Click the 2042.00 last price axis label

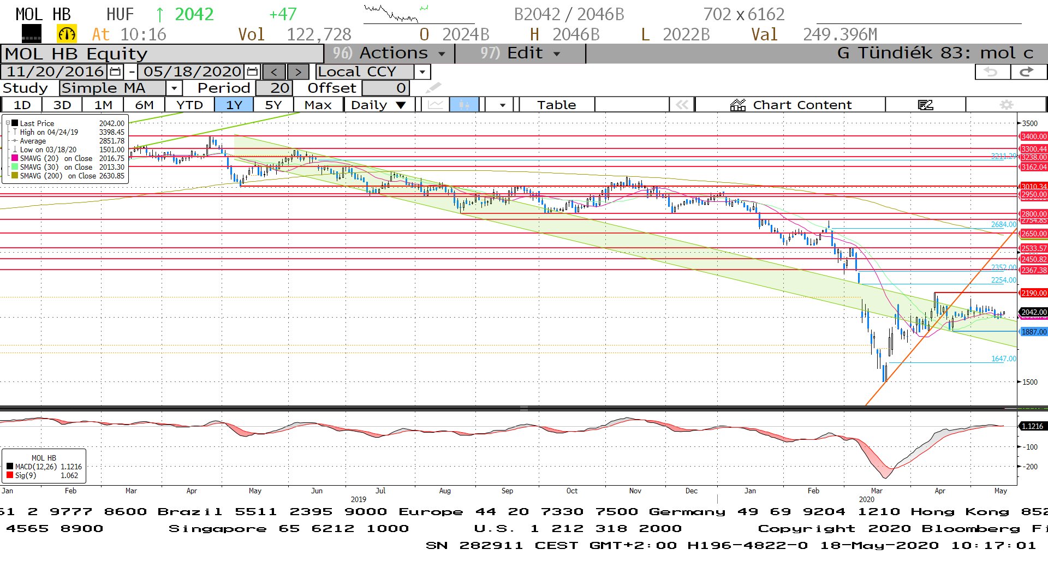(x=1034, y=312)
